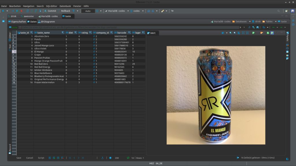Click the export data icon in the bottom bar
The image size is (296, 166).
[102, 158]
